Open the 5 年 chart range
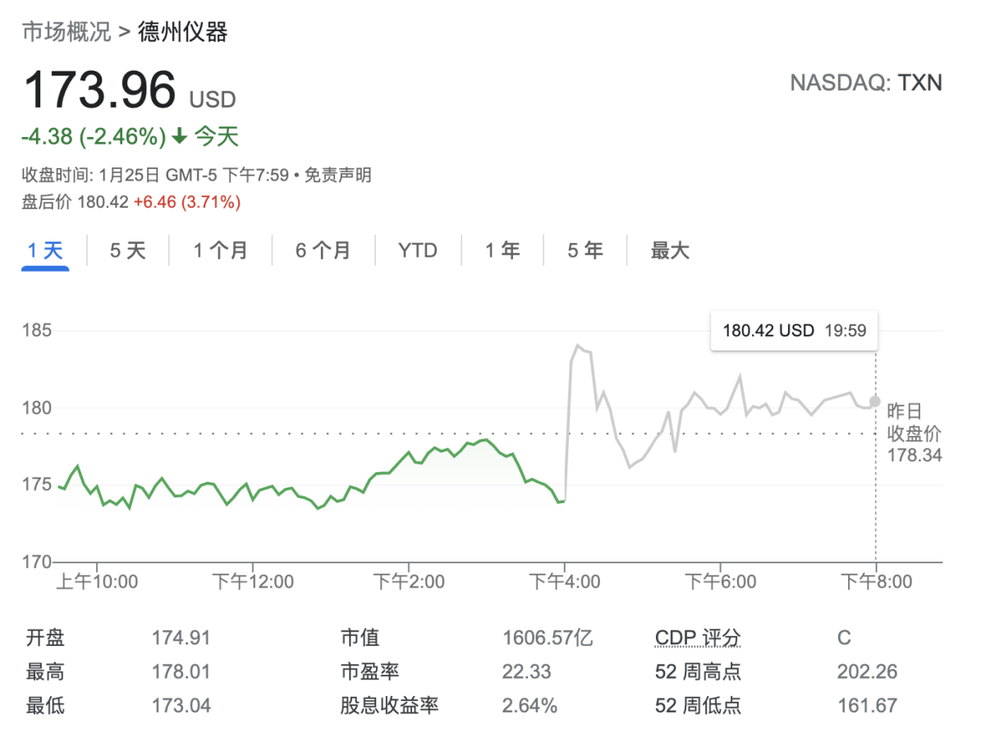Screen dimensions: 981x742 pyautogui.click(x=585, y=251)
